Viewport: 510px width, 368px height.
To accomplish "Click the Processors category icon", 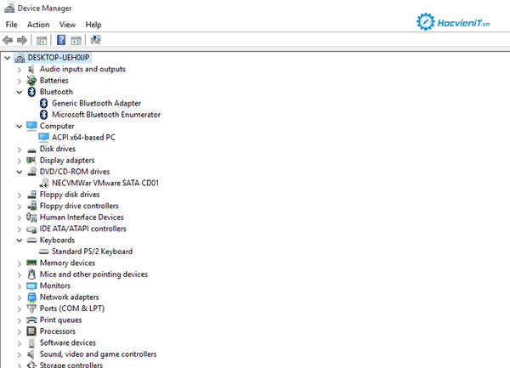I will (31, 331).
